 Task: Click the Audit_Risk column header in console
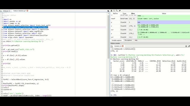tap(181, 61)
